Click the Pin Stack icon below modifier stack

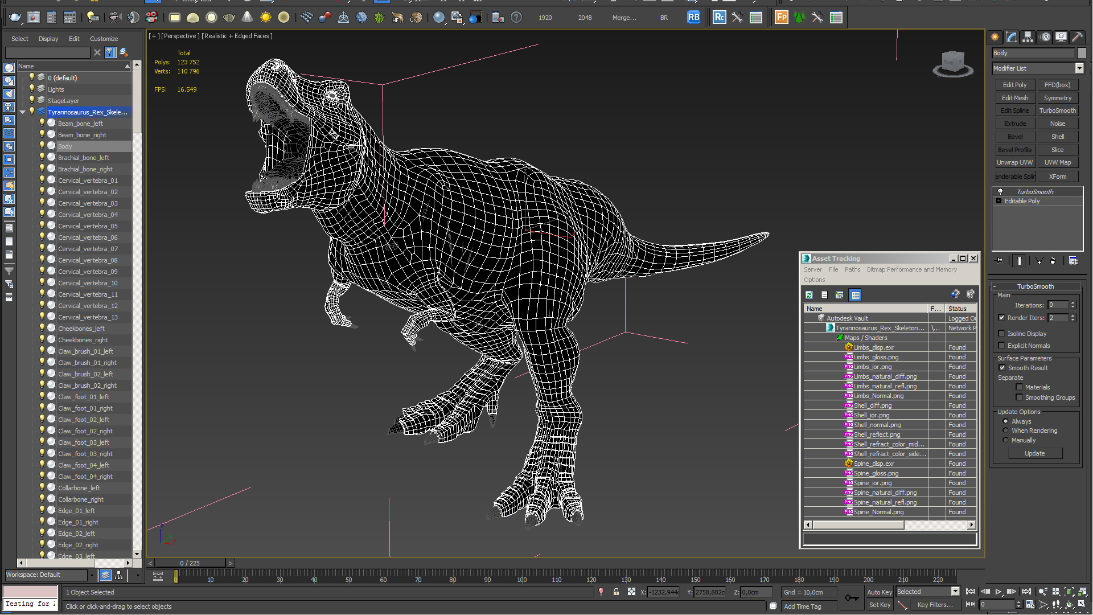(x=999, y=261)
